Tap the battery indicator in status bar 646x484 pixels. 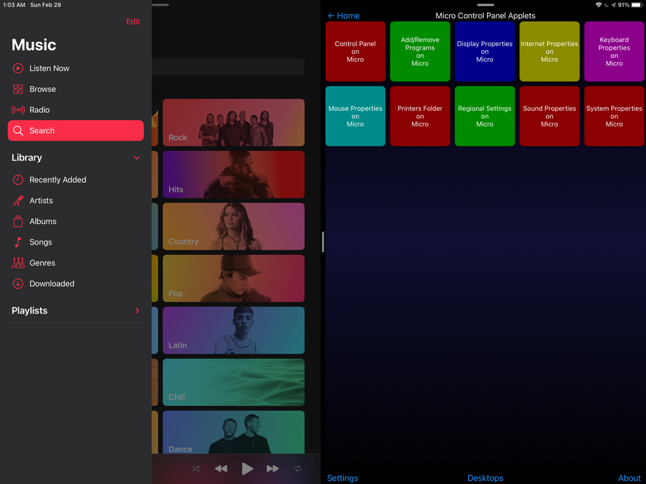(636, 5)
